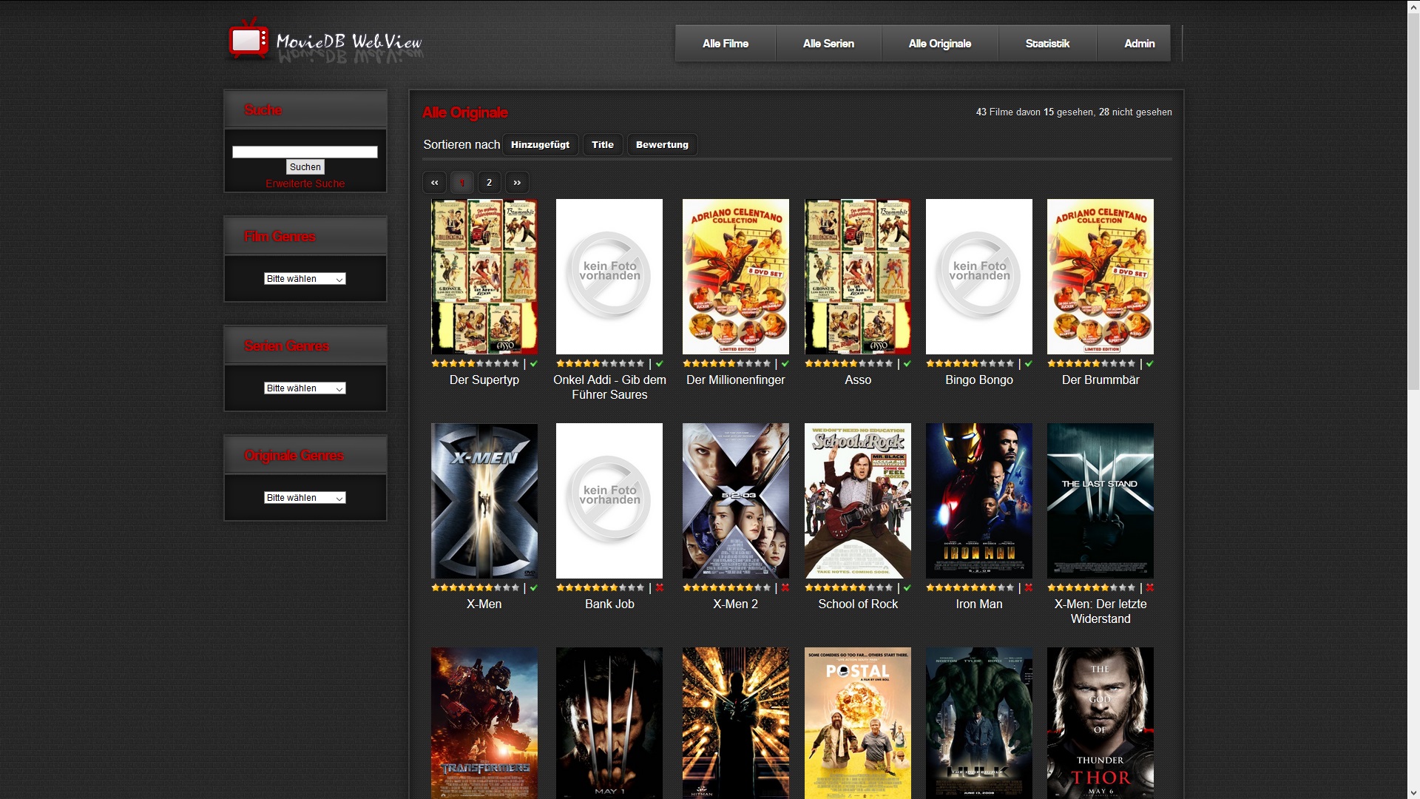Click the Suchen button

pos(305,167)
